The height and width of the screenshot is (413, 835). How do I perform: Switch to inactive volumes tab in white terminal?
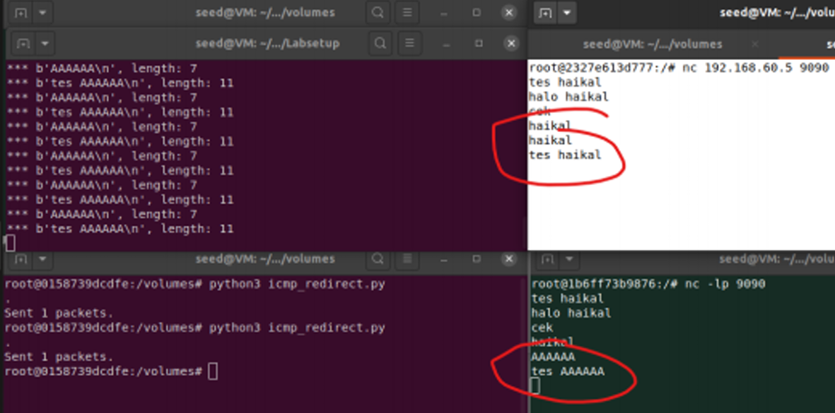click(652, 44)
